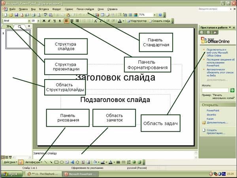Insert a chart with the chart icon
Image resolution: width=237 pixels, height=178 pixels.
(97, 15)
